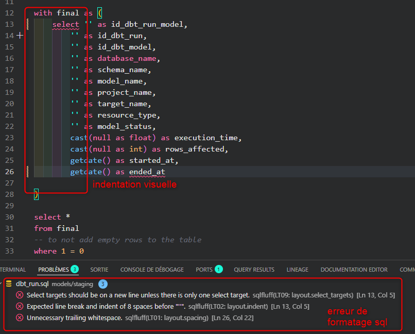The image size is (415, 334).
Task: Click 'rows_affected' on line 24
Action: pos(195,149)
